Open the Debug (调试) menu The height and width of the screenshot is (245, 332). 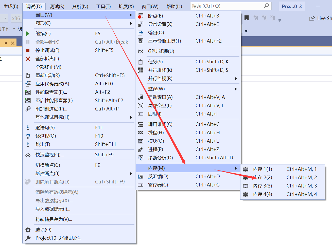tap(34, 6)
